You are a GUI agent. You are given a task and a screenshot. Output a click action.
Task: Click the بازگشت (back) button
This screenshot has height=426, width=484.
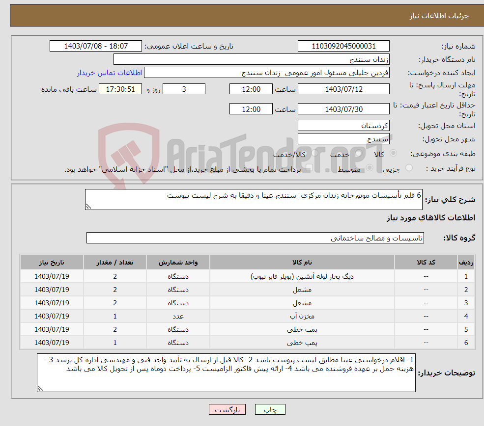227,409
